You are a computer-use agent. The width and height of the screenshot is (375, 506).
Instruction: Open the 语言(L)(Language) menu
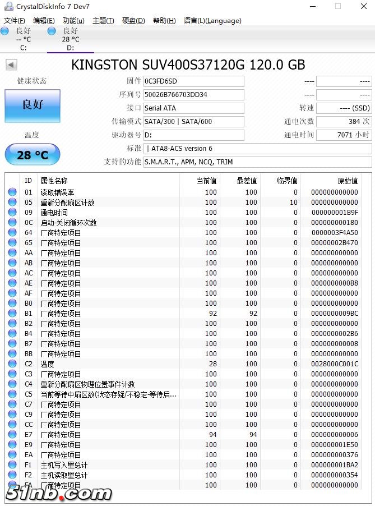coord(212,21)
